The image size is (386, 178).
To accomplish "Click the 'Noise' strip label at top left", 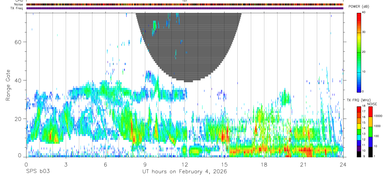I will point(19,4).
